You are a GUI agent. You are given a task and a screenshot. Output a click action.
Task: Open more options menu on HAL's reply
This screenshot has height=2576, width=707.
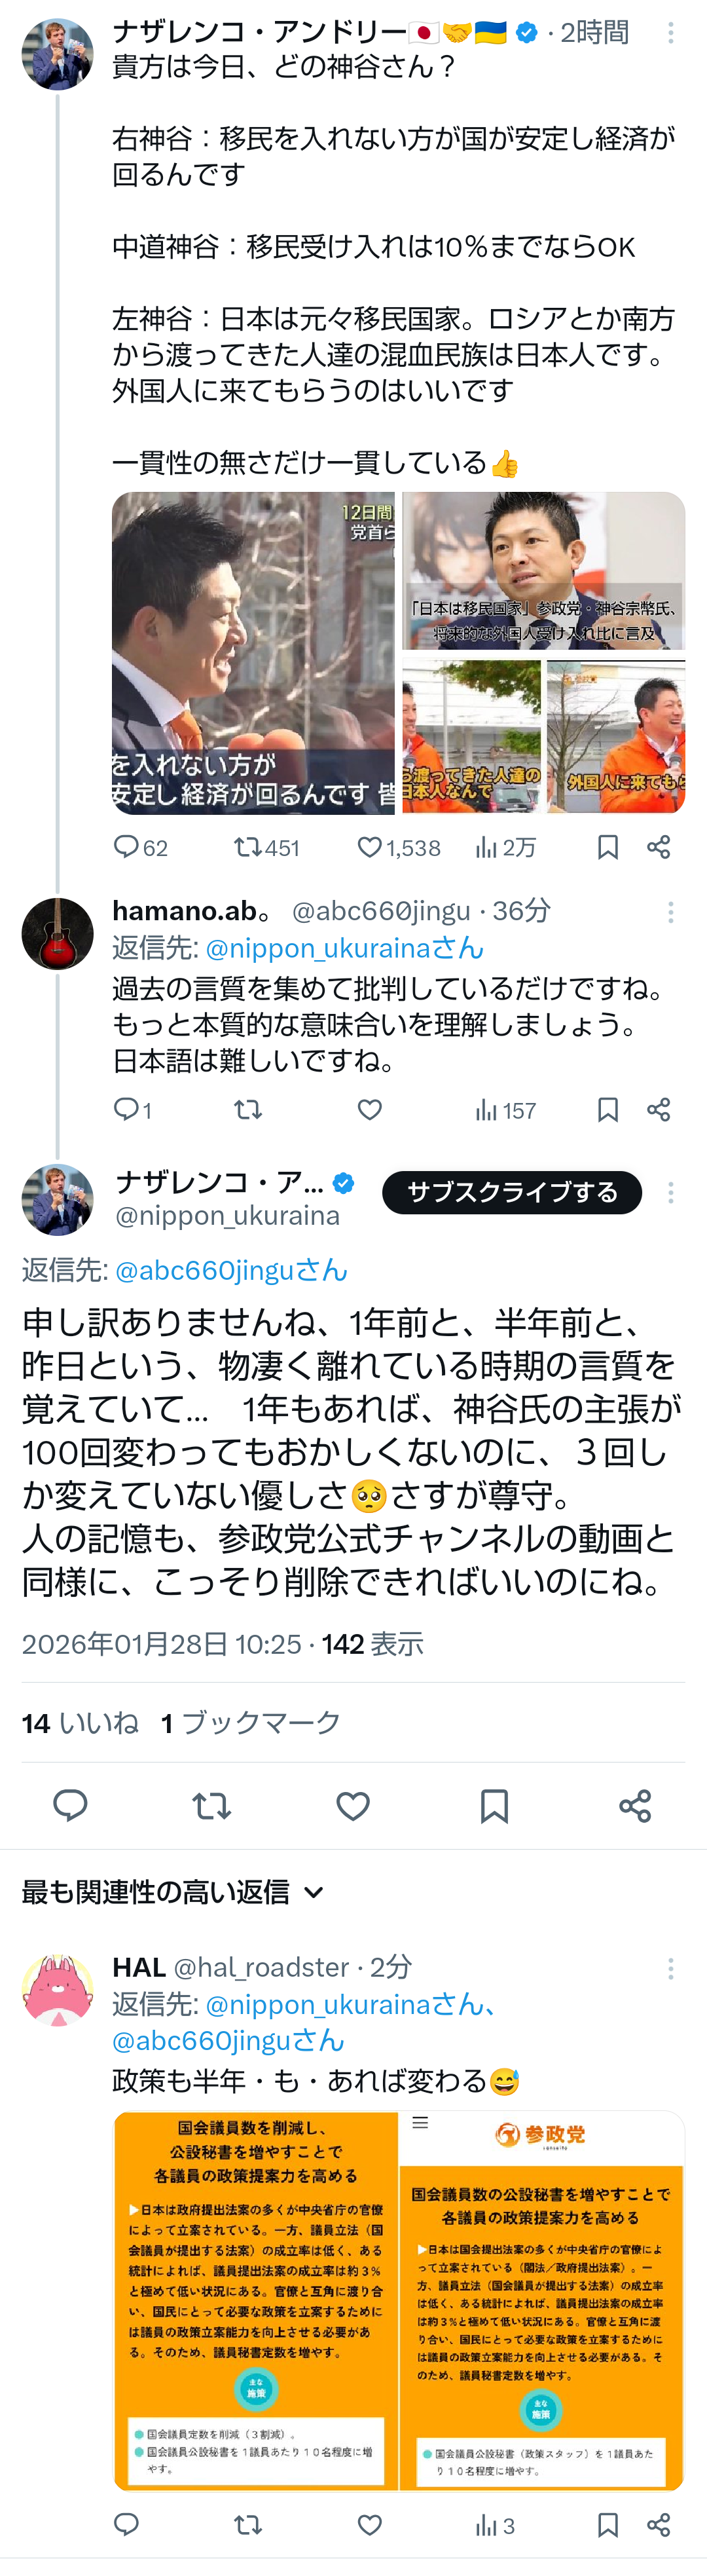(671, 1968)
